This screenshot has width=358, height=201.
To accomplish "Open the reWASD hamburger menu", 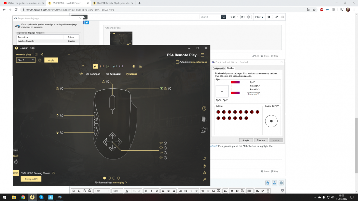I will pyautogui.click(x=202, y=55).
